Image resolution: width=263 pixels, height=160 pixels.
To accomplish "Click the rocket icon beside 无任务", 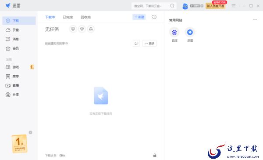I will click(91, 29).
